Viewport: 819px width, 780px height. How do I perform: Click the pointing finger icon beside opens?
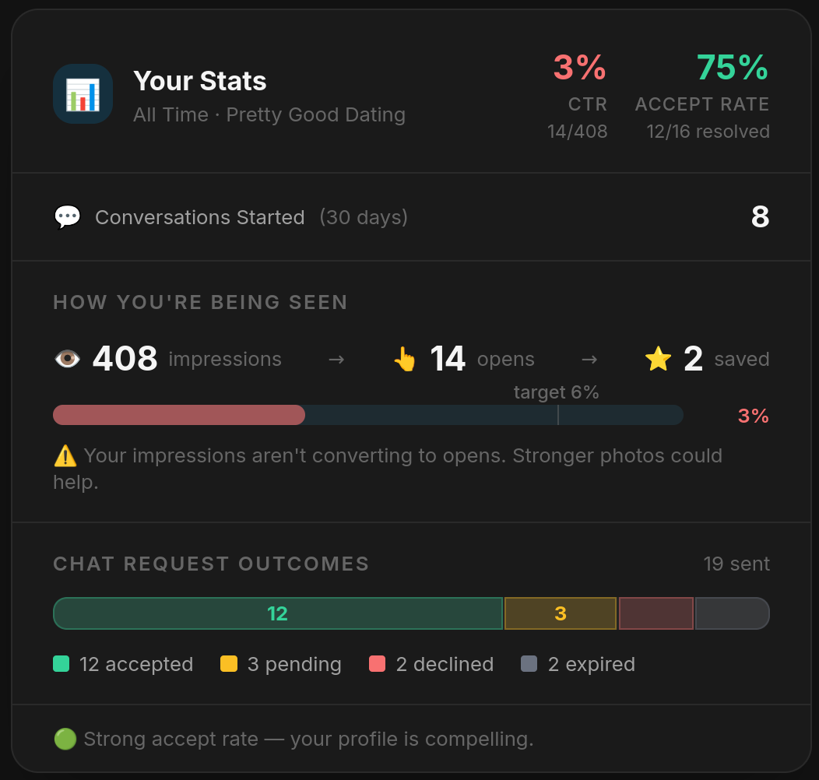click(x=405, y=359)
